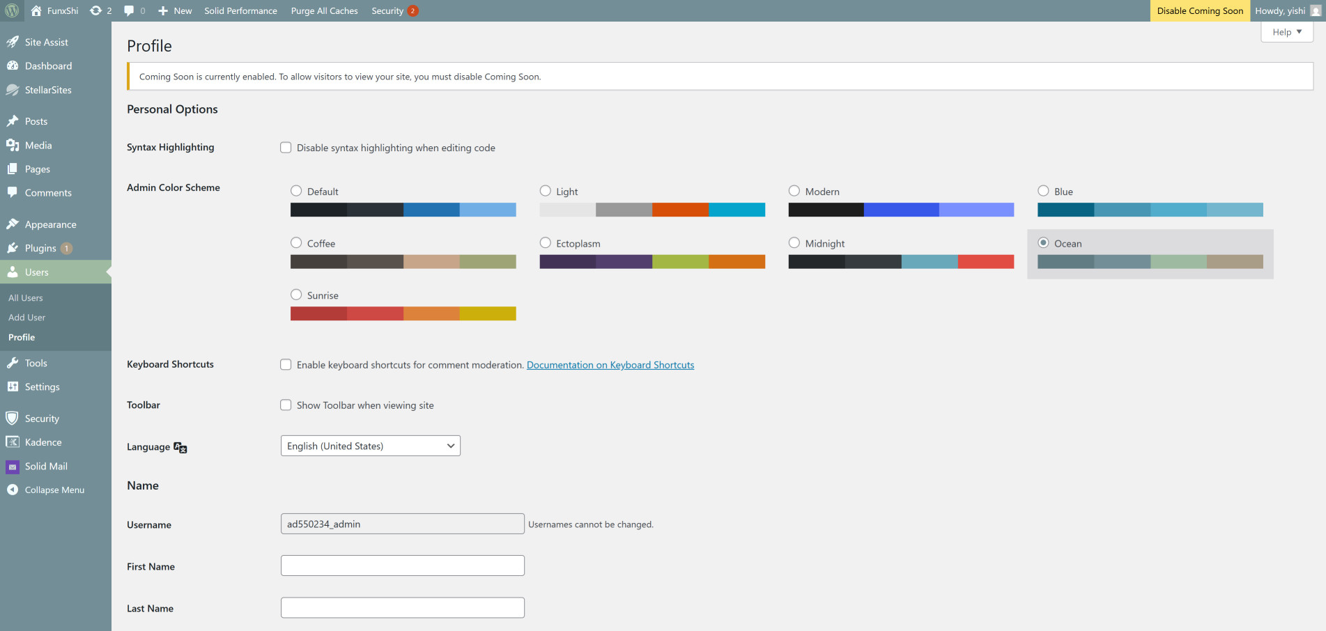Click into the First Name field
This screenshot has height=631, width=1326.
point(402,566)
